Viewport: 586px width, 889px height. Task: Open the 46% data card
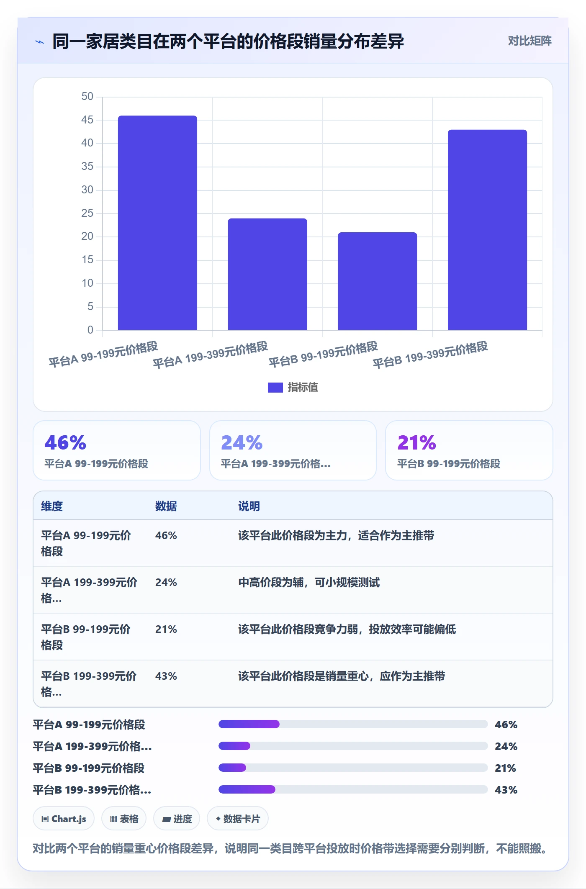point(117,450)
